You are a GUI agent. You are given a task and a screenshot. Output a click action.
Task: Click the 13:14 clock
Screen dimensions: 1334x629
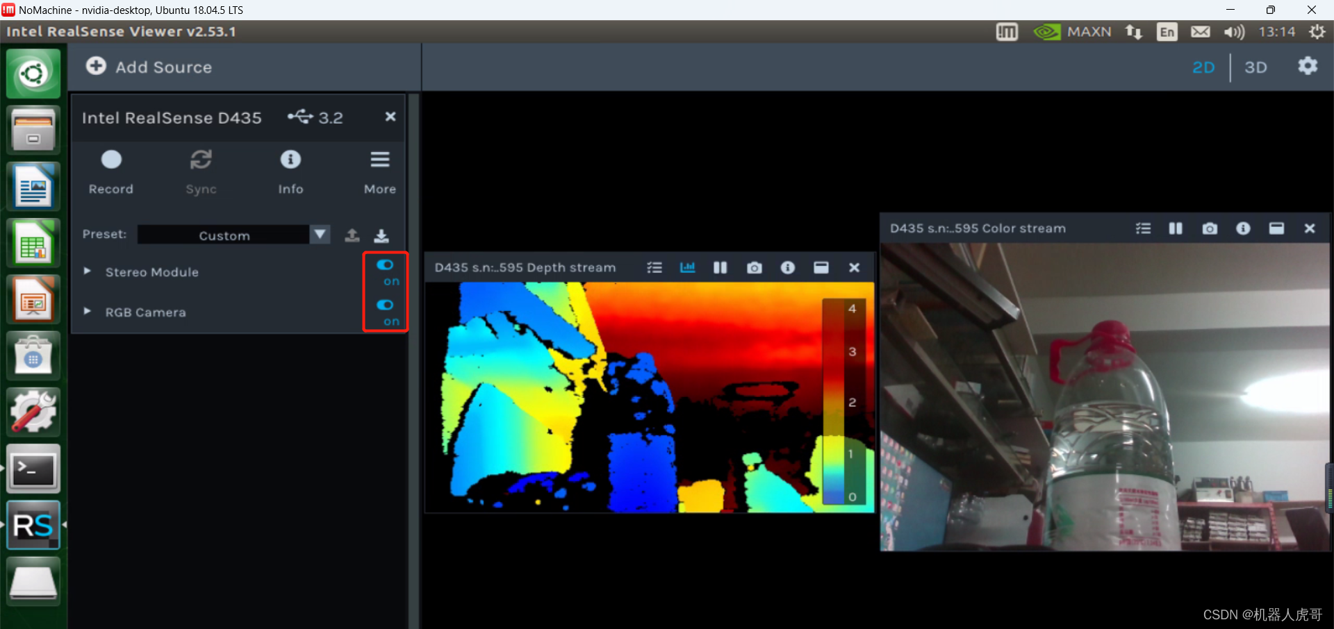point(1277,31)
